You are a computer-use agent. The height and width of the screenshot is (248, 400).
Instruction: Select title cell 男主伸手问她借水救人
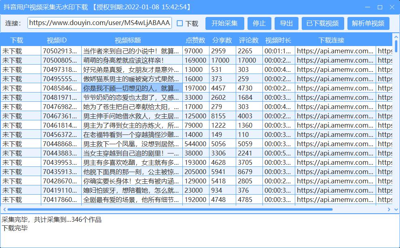pos(132,116)
